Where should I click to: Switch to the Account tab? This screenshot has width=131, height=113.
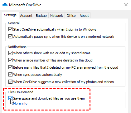click(x=26, y=16)
